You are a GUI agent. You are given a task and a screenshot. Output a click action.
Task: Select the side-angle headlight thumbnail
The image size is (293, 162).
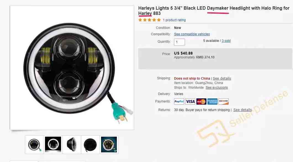72,144
